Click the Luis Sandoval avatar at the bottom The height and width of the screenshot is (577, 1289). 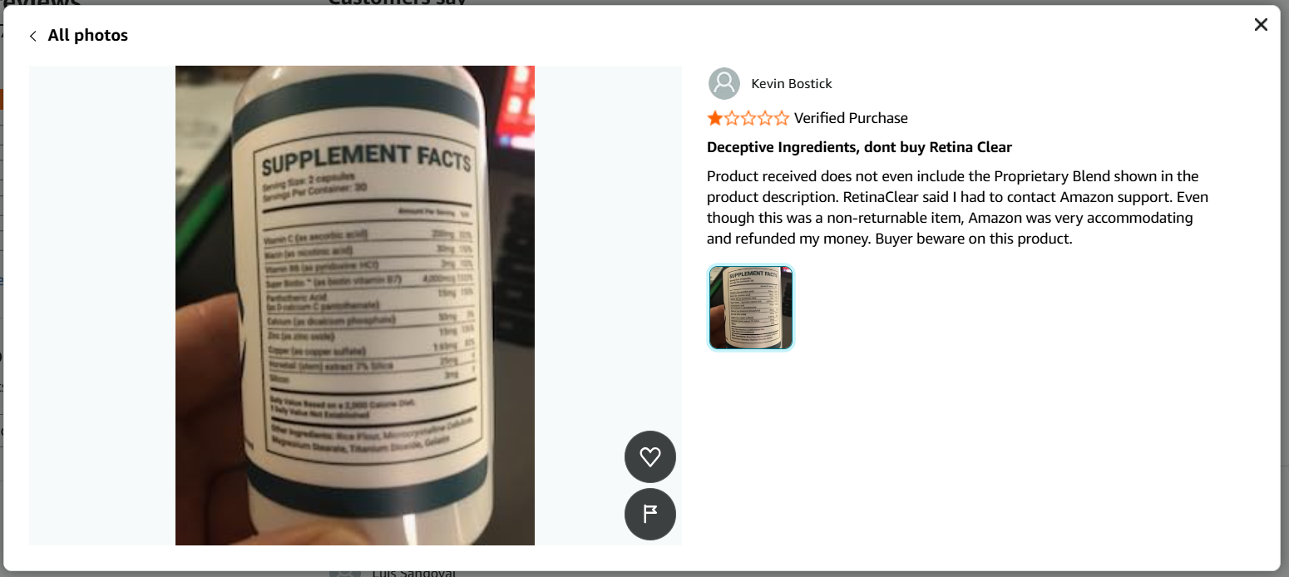point(345,573)
